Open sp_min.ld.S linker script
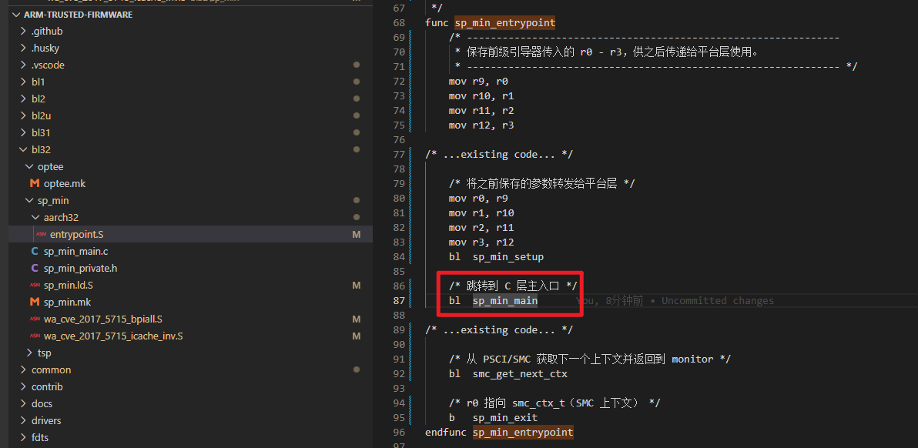 (69, 286)
